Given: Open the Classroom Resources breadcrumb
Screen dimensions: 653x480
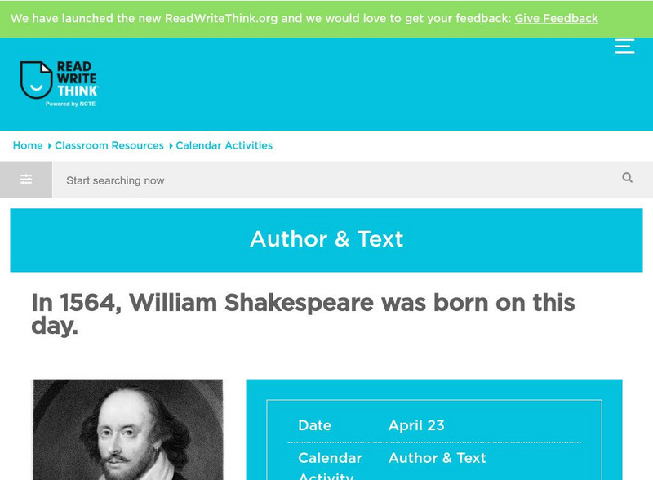Looking at the screenshot, I should pos(109,145).
